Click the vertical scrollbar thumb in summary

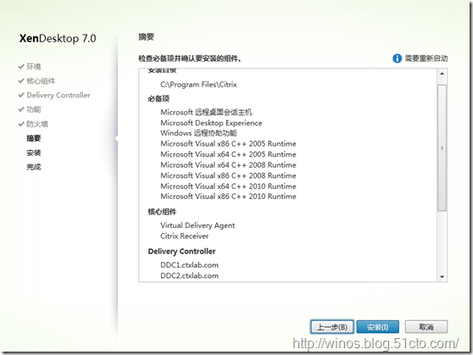click(442, 147)
